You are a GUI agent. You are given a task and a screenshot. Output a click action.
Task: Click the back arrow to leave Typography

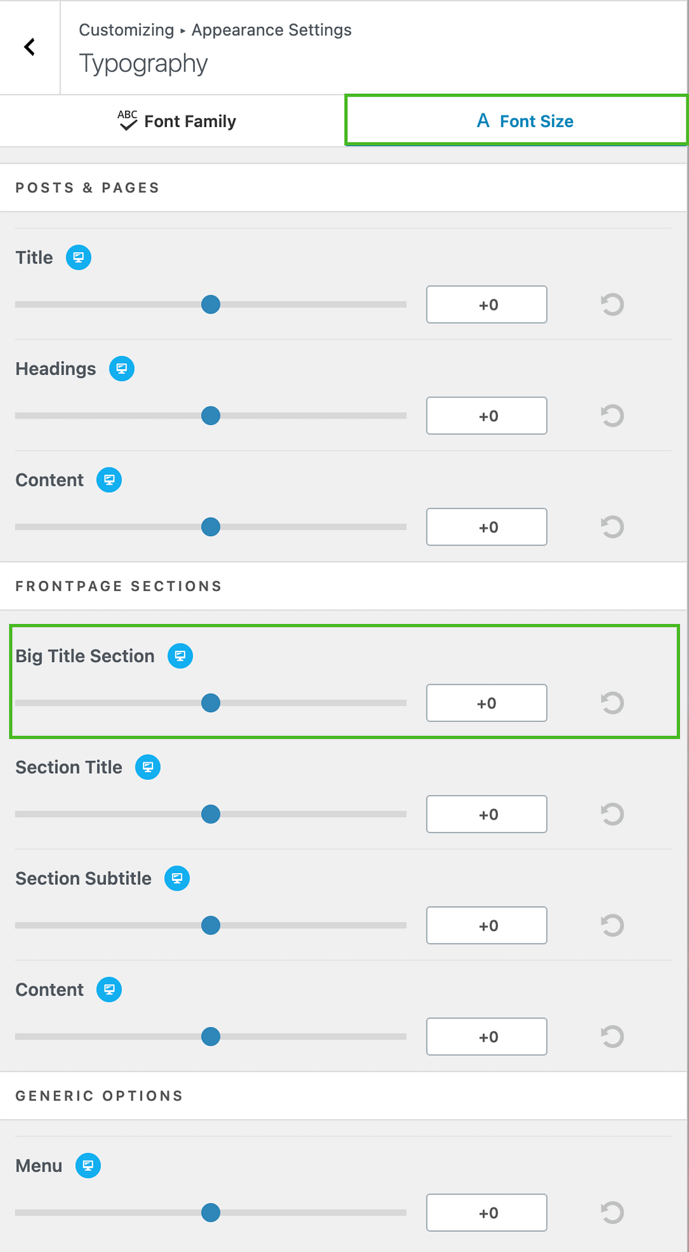point(29,47)
